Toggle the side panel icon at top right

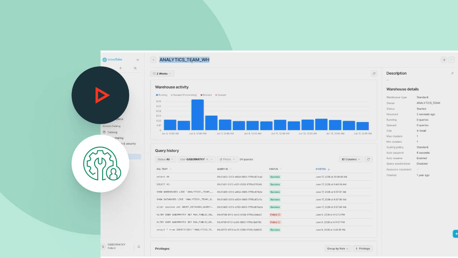[x=444, y=60]
